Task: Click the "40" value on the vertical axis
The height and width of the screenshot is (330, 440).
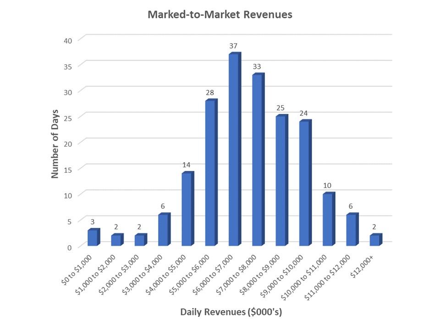Action: (x=67, y=40)
